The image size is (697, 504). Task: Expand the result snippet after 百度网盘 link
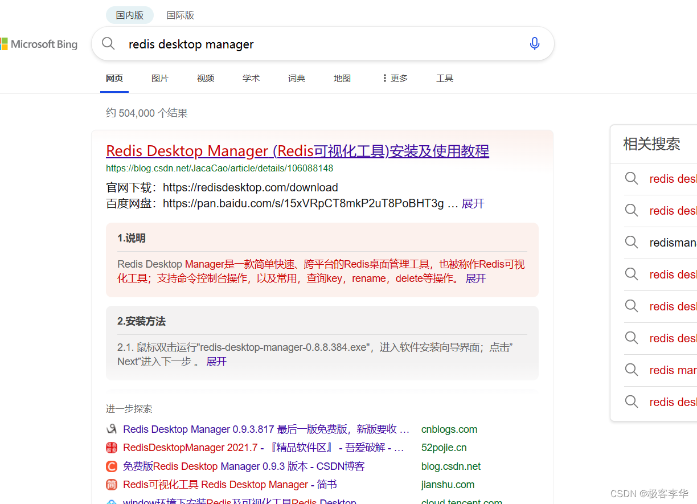[473, 203]
